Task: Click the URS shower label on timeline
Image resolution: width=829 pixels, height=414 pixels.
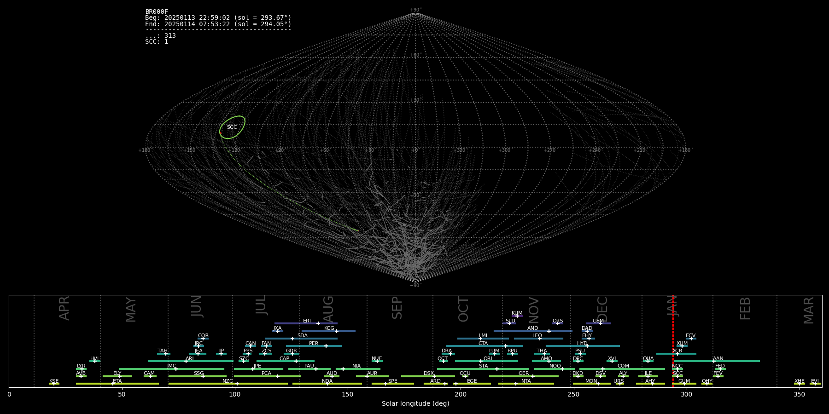Action: coord(619,381)
